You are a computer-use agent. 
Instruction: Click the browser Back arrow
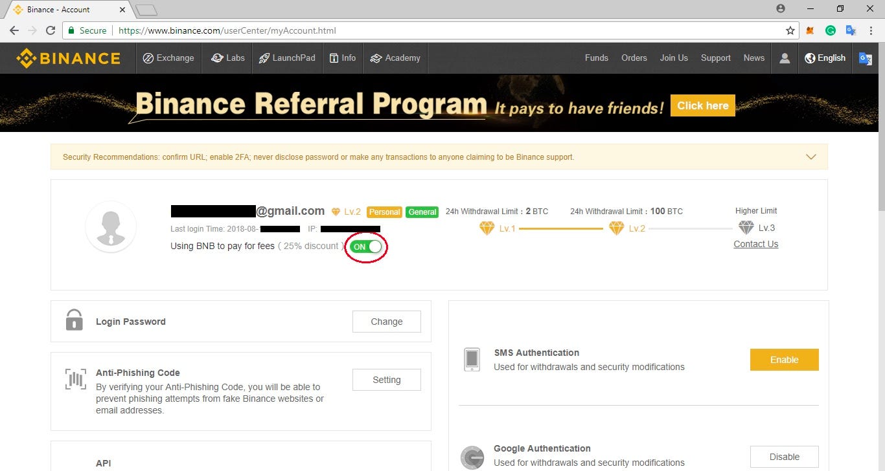pyautogui.click(x=14, y=30)
